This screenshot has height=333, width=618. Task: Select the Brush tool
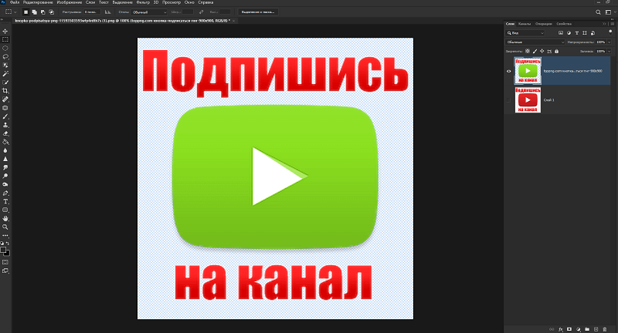click(x=5, y=116)
